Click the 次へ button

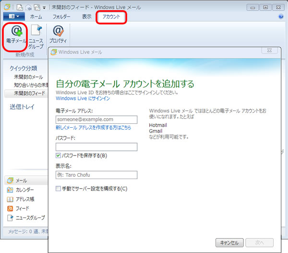[259, 243]
